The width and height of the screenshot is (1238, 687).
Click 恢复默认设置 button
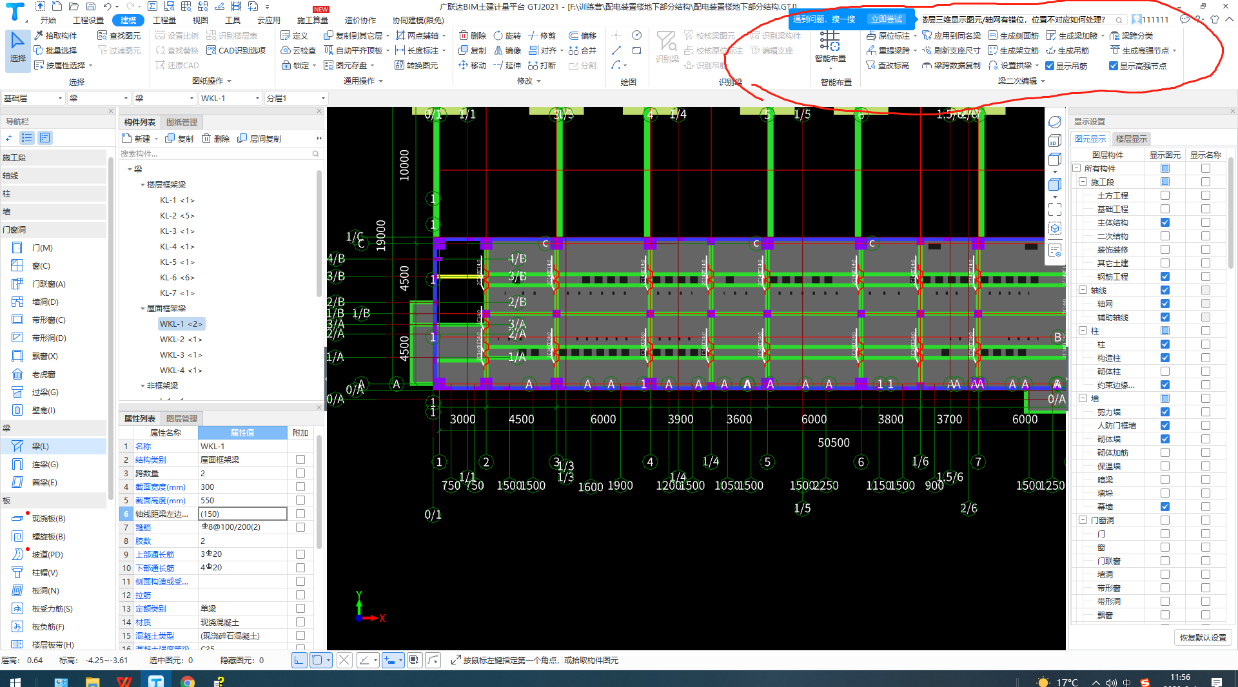1203,637
